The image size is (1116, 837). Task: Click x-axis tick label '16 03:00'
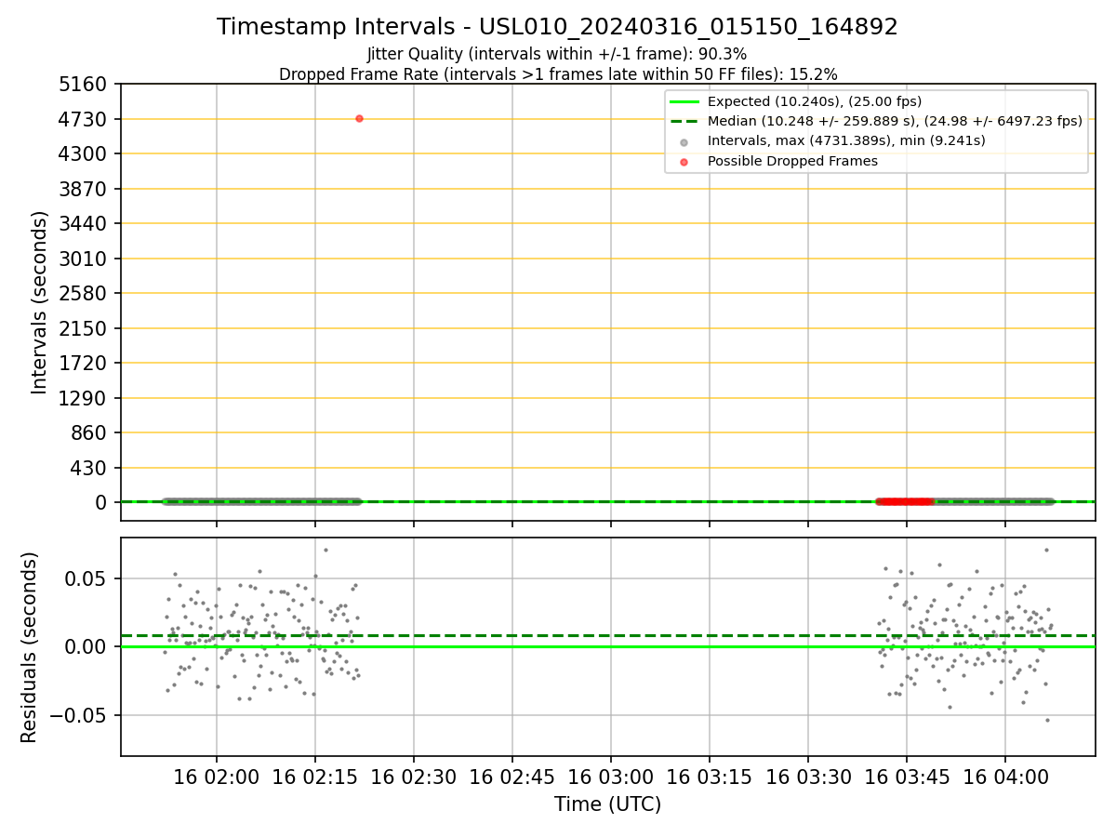click(x=611, y=777)
